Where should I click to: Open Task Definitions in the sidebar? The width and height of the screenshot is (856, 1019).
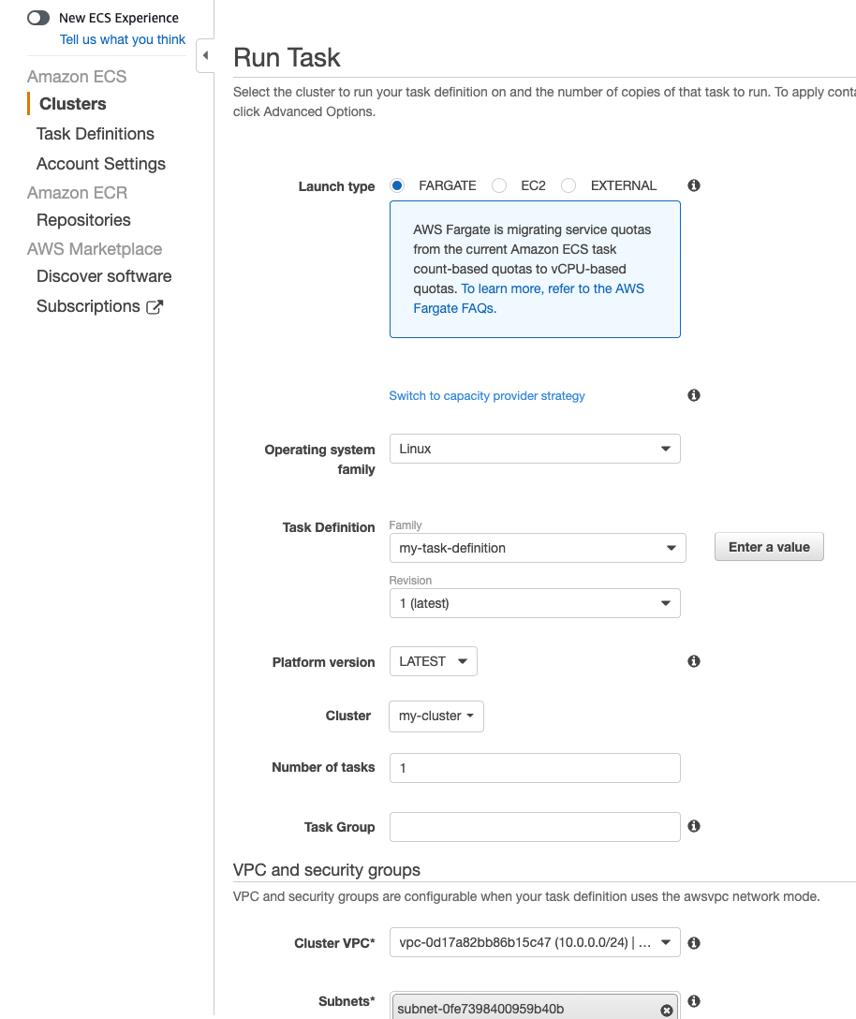coord(96,134)
